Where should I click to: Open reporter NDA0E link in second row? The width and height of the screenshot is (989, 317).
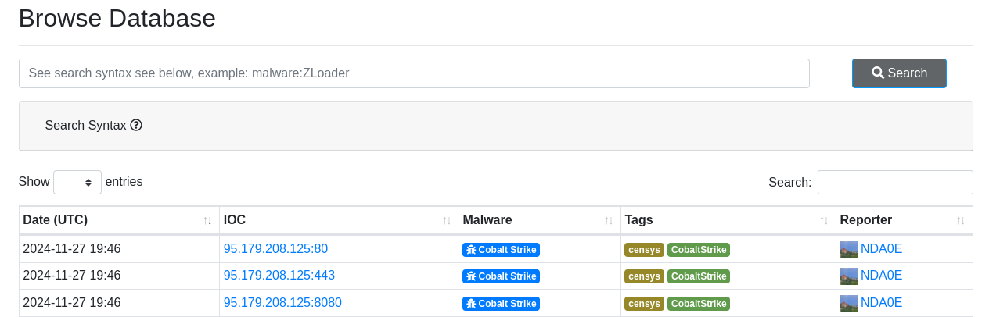(x=881, y=276)
